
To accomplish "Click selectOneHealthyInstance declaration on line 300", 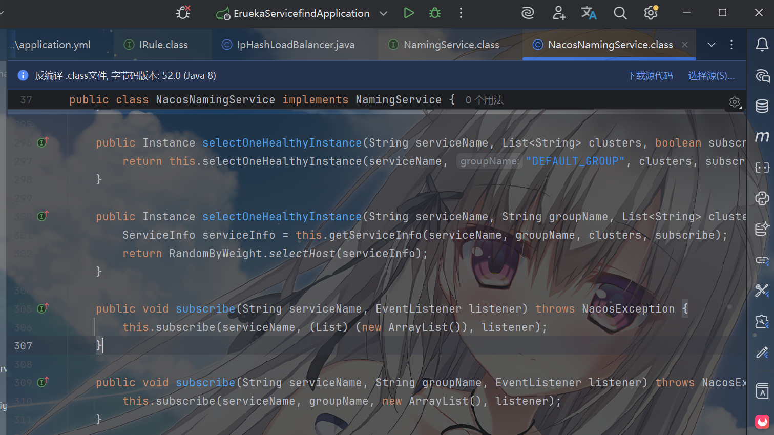I will point(282,217).
